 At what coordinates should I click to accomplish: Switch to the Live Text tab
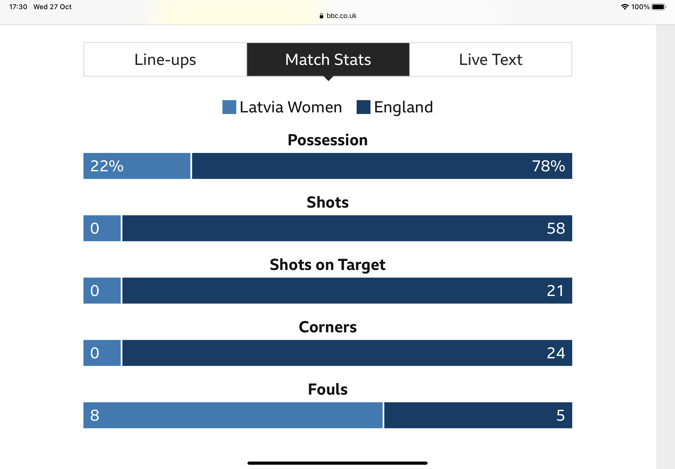(x=491, y=60)
